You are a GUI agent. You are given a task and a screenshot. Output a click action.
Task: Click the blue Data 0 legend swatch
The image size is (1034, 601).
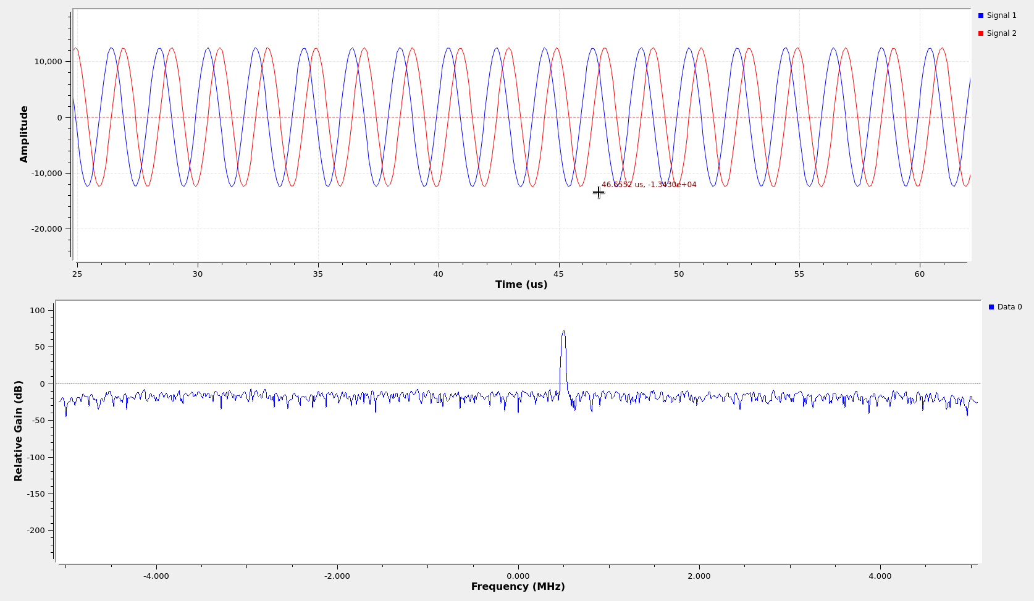click(991, 307)
